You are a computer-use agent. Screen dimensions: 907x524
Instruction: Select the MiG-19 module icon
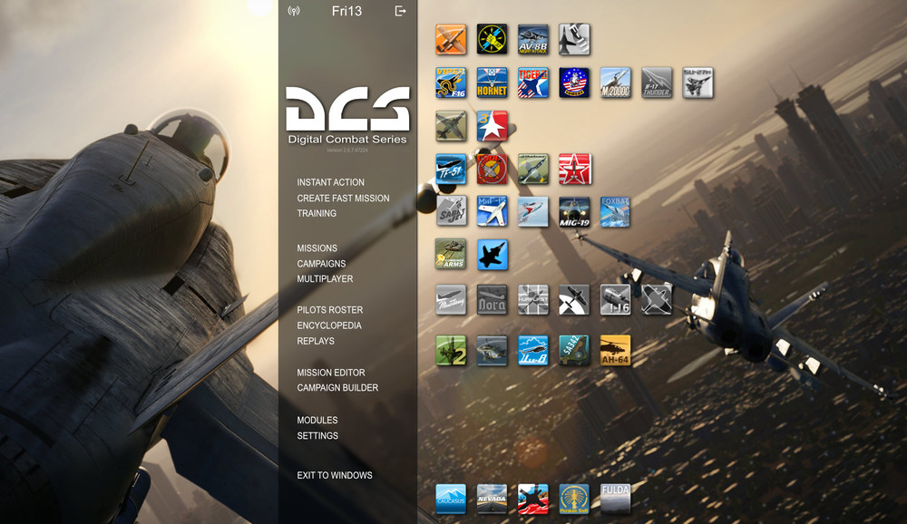[x=574, y=213]
